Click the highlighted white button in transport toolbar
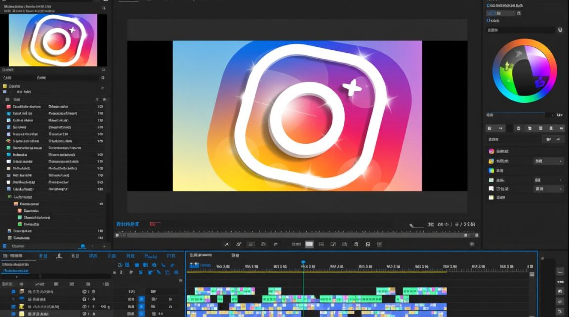Screen dimensions: 569x317 pos(309,244)
